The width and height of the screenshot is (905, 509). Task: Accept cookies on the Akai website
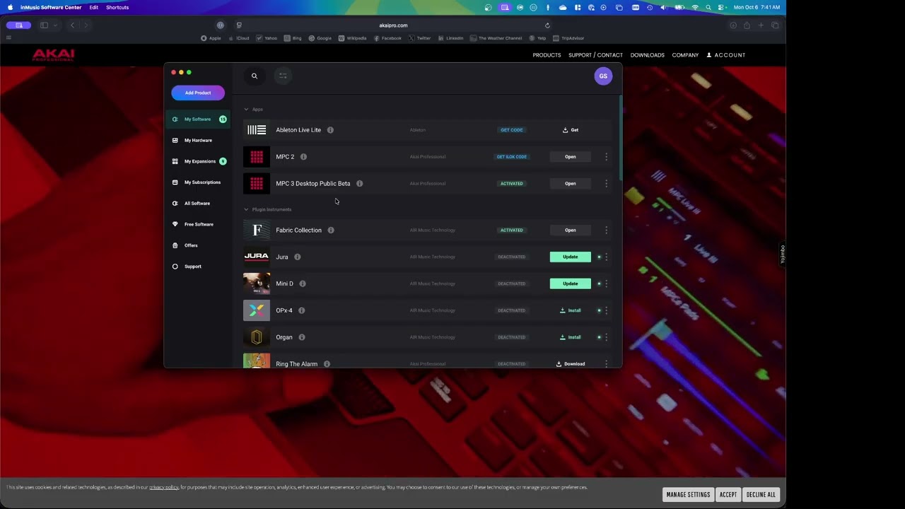pyautogui.click(x=728, y=495)
